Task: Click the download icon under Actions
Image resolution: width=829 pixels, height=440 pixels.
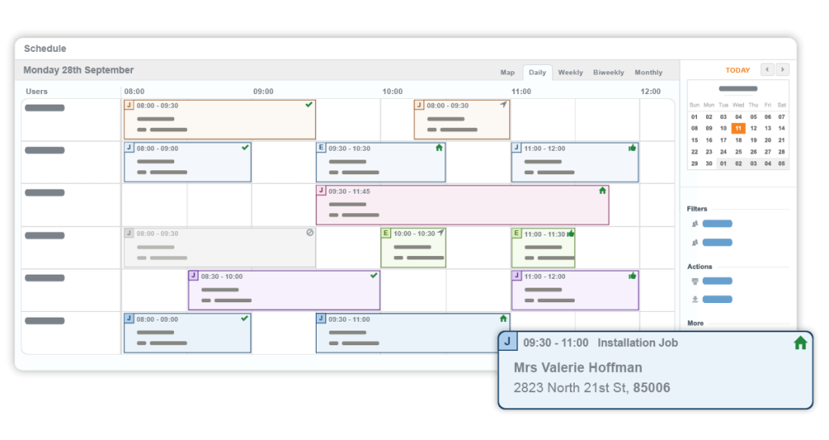Action: (694, 299)
